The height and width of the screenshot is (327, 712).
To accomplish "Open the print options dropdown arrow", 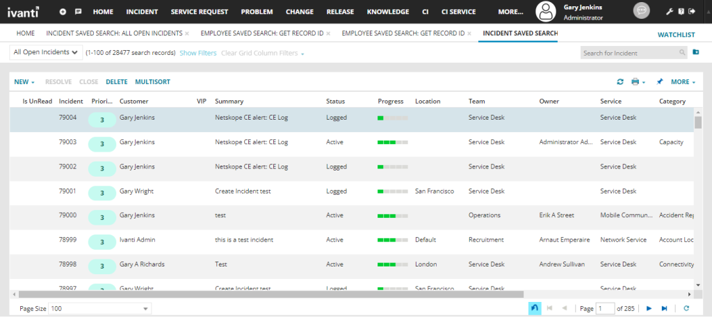I will click(x=644, y=83).
